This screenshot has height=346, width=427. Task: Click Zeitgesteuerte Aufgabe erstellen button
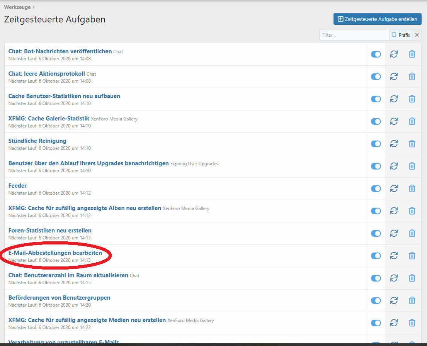click(x=377, y=19)
